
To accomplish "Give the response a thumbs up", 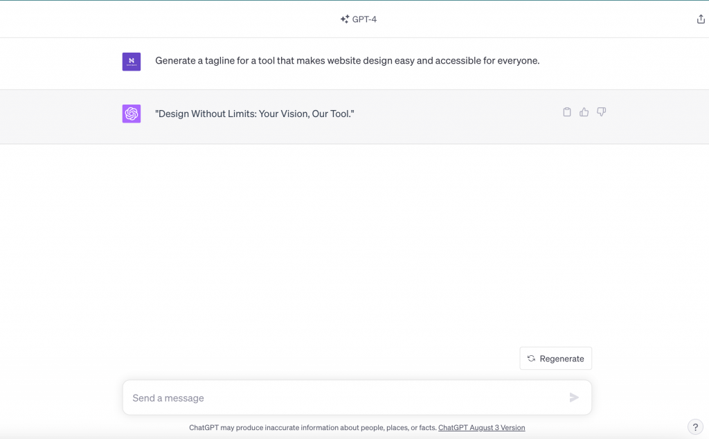I will coord(584,111).
